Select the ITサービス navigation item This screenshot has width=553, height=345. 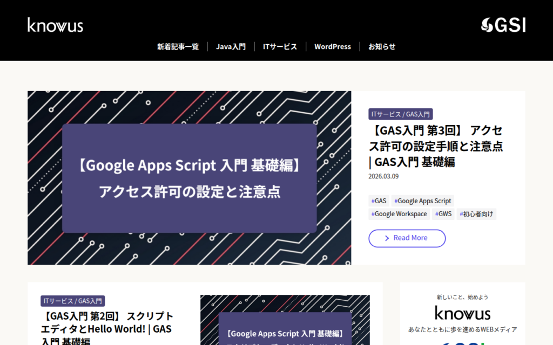point(280,46)
